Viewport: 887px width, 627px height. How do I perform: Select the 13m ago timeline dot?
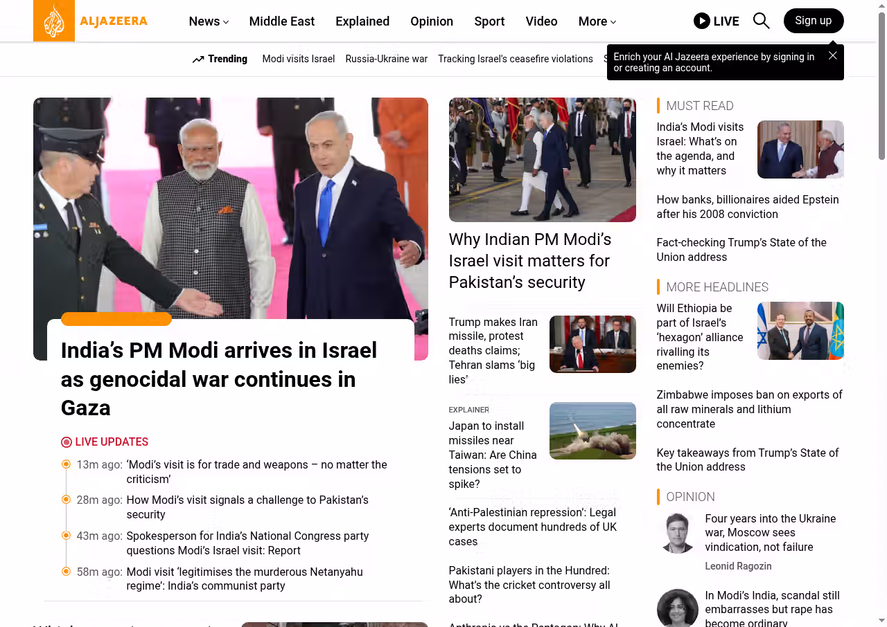point(66,464)
